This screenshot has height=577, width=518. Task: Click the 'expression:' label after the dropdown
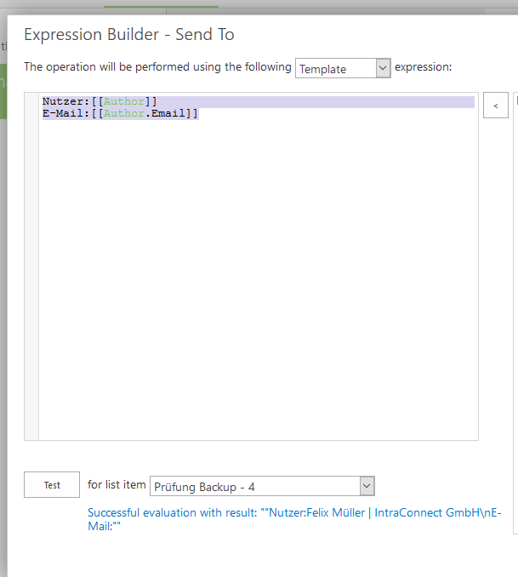pyautogui.click(x=424, y=66)
